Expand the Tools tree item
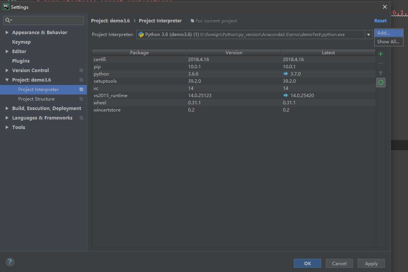Screen dimensions: 408x272 tap(6, 127)
